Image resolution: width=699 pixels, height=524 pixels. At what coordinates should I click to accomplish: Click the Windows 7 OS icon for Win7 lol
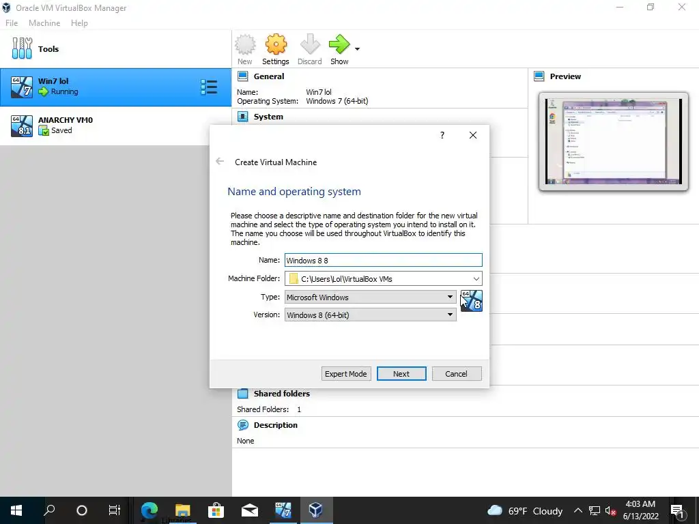(22, 87)
